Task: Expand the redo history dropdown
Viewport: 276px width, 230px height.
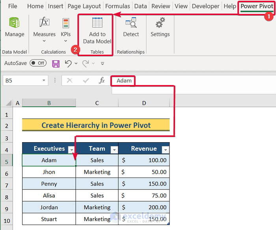Action: (x=93, y=63)
